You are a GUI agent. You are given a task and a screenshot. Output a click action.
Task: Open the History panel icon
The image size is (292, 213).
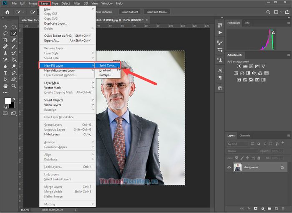click(220, 25)
